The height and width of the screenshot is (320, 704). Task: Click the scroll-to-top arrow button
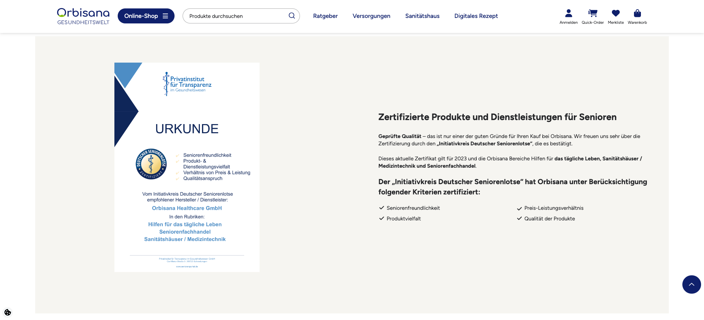691,284
